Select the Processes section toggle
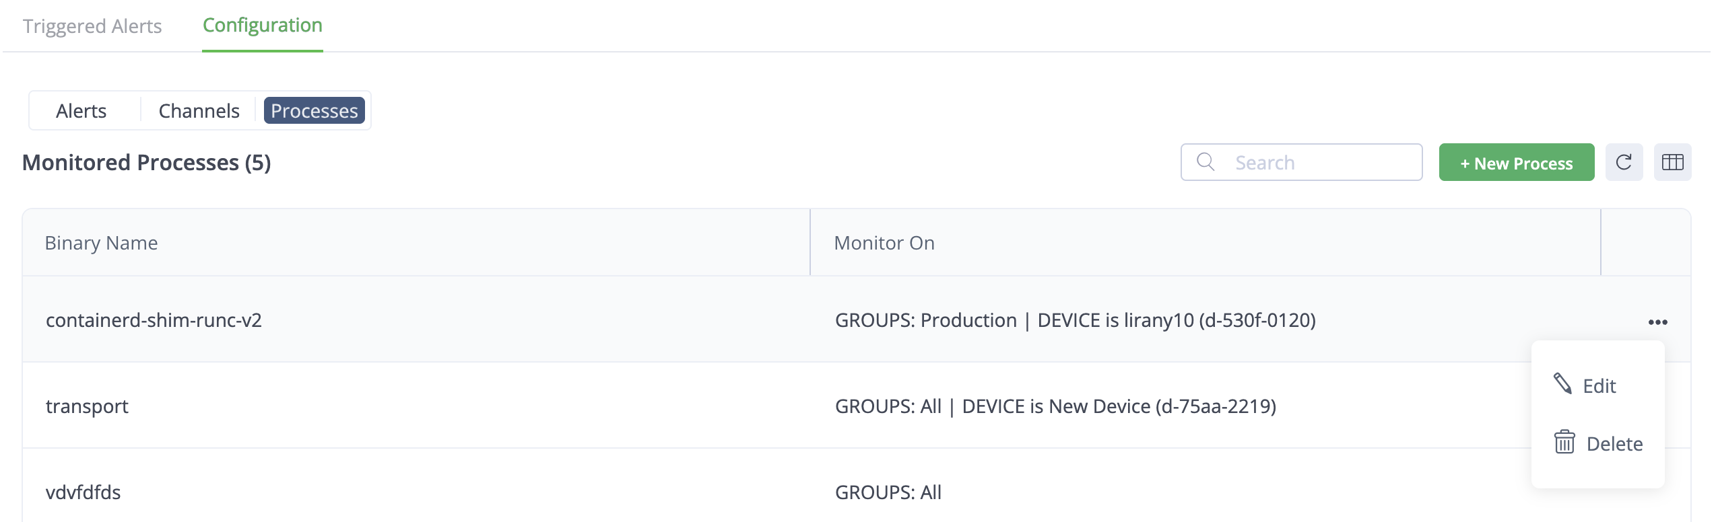 [314, 111]
